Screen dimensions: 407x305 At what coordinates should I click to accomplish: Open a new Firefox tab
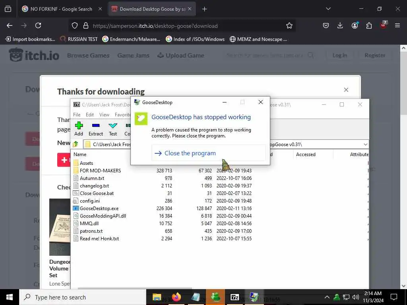(x=205, y=9)
